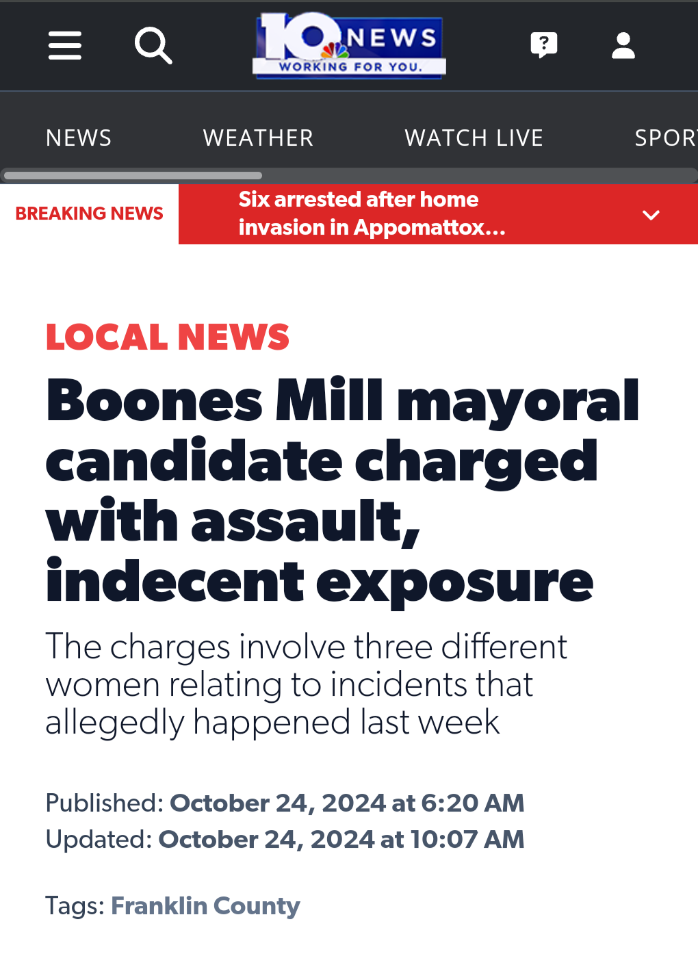Click the BREAKING NEWS label
This screenshot has height=969, width=698.
(89, 214)
